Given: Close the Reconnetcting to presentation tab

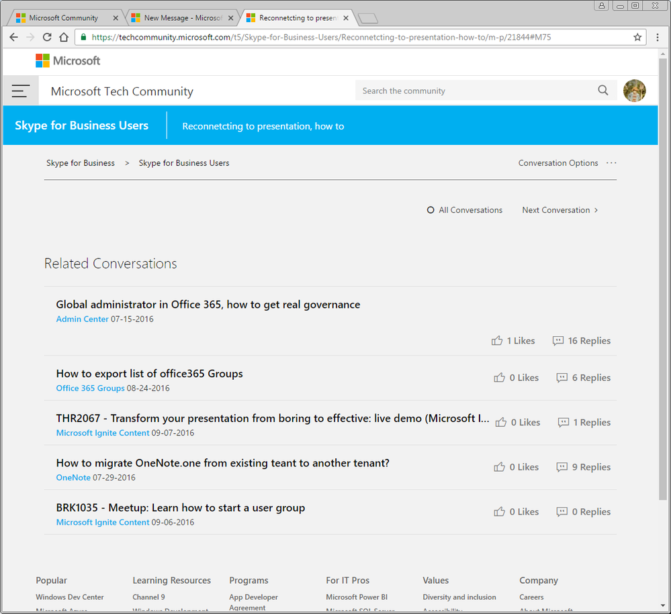Looking at the screenshot, I should pos(346,18).
